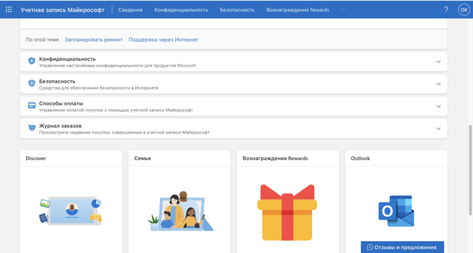This screenshot has height=253, width=473.
Task: Click the Запланировать ремонт link
Action: [x=93, y=39]
